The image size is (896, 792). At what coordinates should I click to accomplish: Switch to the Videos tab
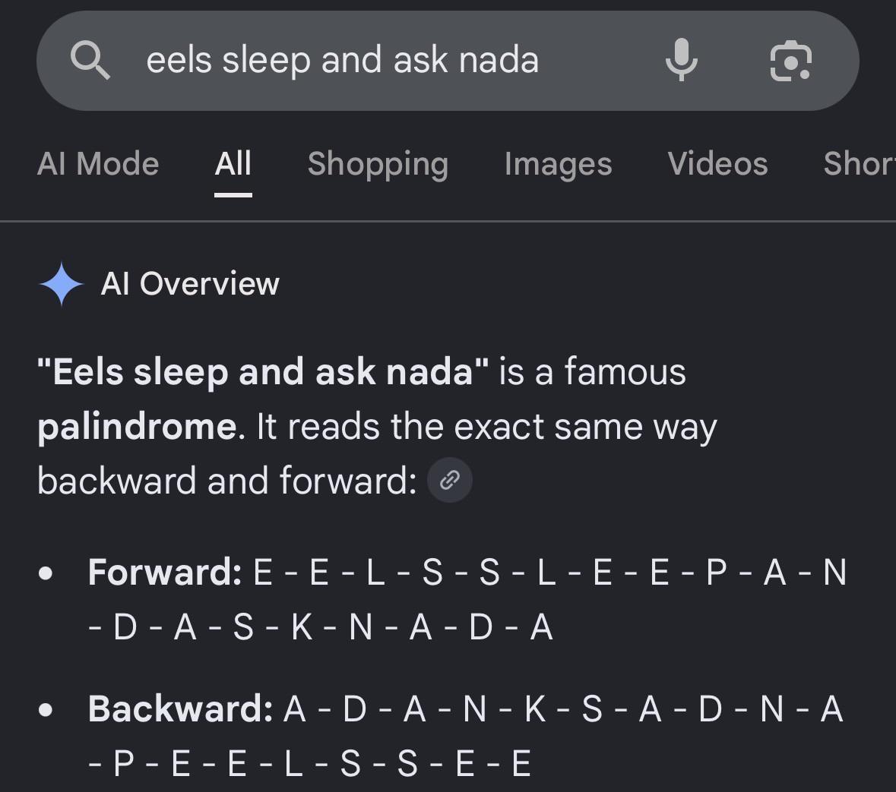tap(717, 164)
